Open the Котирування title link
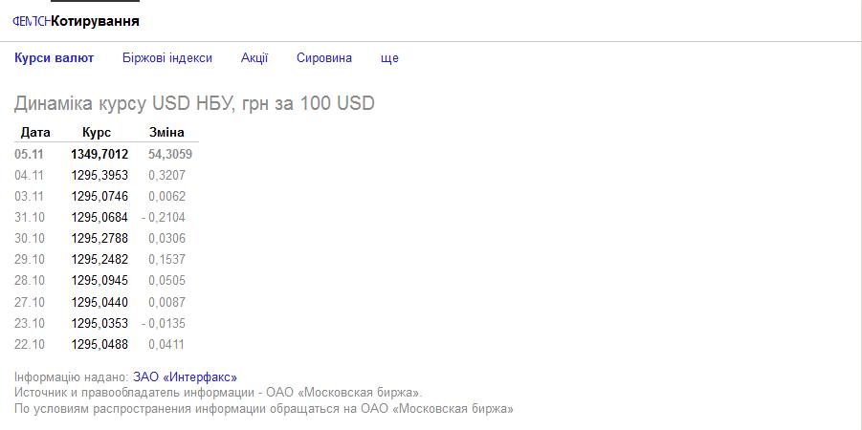Image resolution: width=862 pixels, height=430 pixels. point(95,21)
